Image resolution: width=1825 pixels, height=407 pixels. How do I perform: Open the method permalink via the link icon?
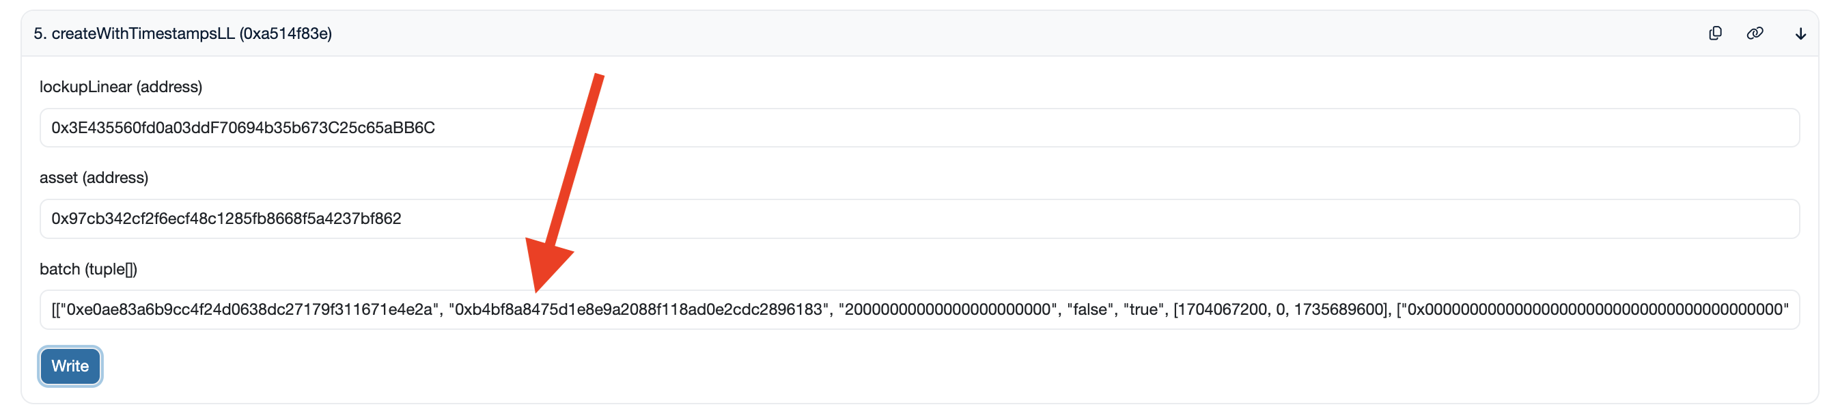[x=1757, y=33]
